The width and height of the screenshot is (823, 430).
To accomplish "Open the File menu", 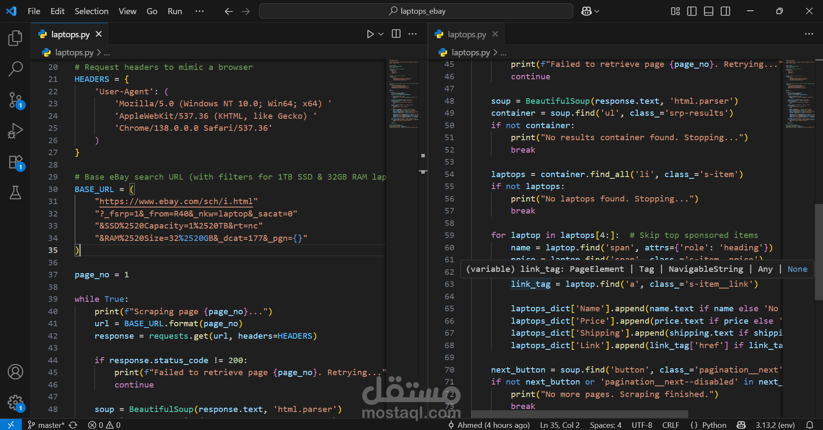I will tap(34, 11).
